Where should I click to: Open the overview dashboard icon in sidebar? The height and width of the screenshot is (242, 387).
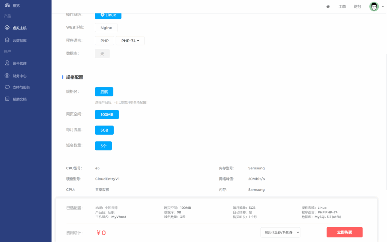pyautogui.click(x=7, y=5)
